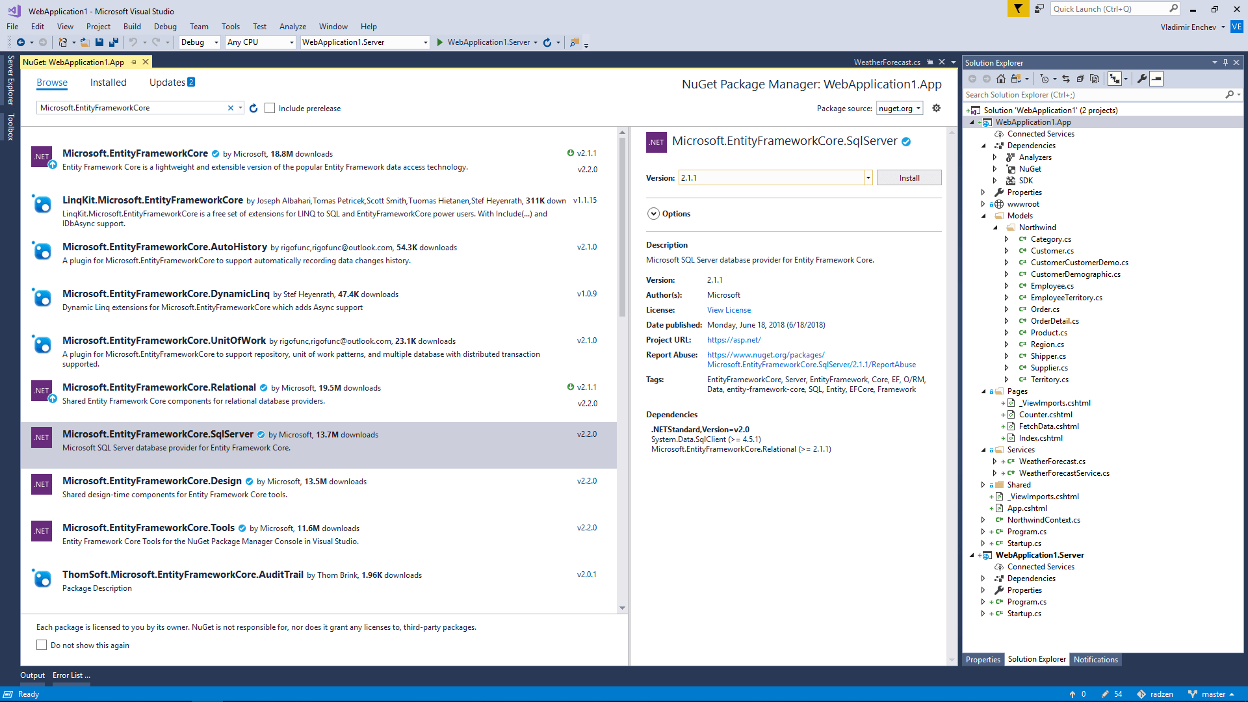
Task: Expand the Shared folder node
Action: 983,485
